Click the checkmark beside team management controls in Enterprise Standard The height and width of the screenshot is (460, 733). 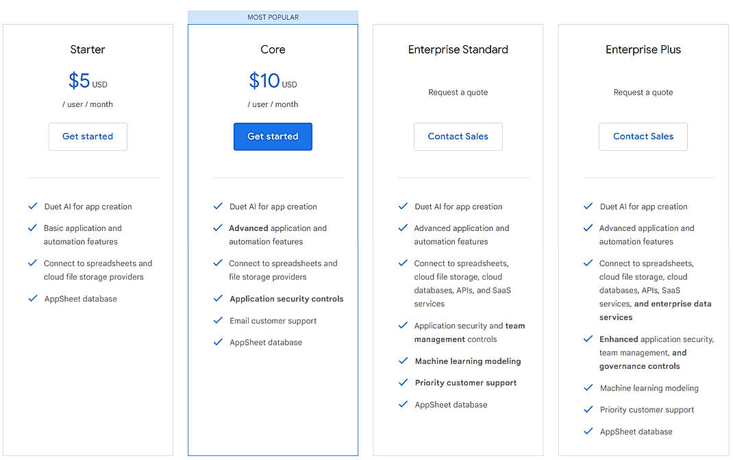[403, 326]
